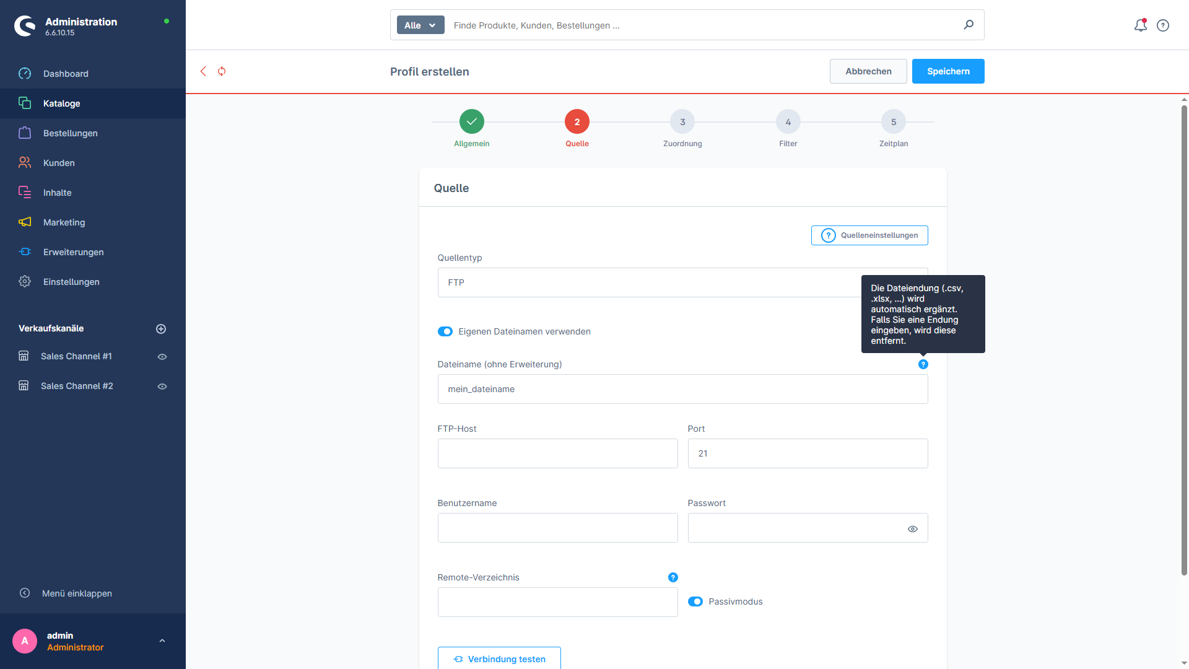Open Bestellungen menu item
Image resolution: width=1189 pixels, height=669 pixels.
[x=93, y=133]
